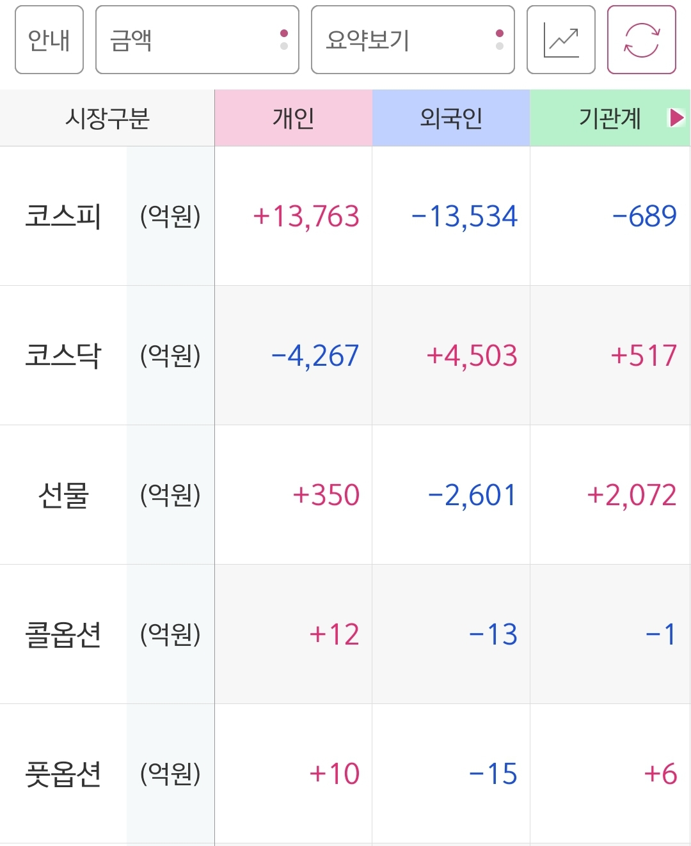
Task: Select the 외국인 column header
Action: click(451, 118)
